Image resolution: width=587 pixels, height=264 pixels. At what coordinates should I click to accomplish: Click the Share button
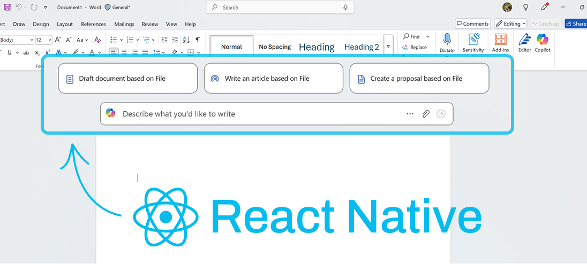[576, 24]
